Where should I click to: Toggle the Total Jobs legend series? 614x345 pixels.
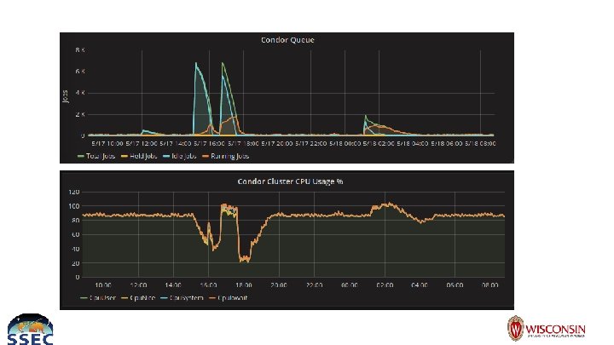tap(96, 156)
